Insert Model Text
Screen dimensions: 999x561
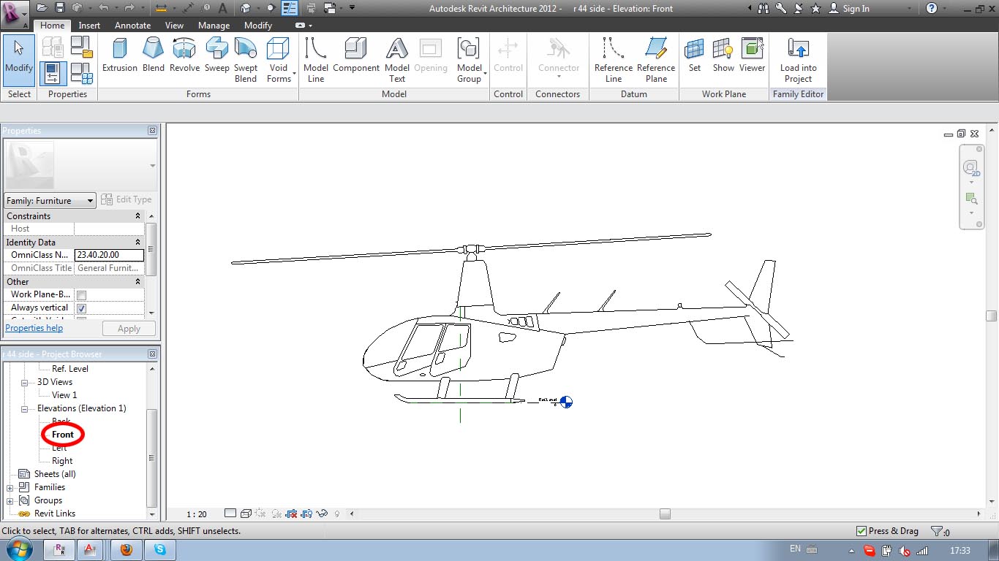(x=397, y=61)
